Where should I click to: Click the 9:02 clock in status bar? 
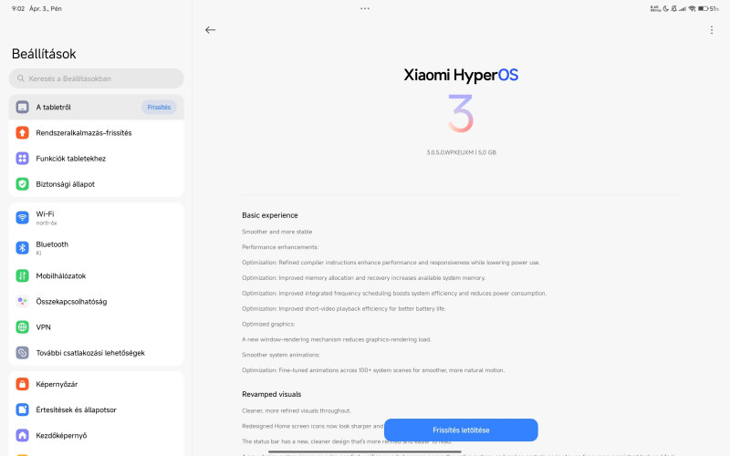18,8
